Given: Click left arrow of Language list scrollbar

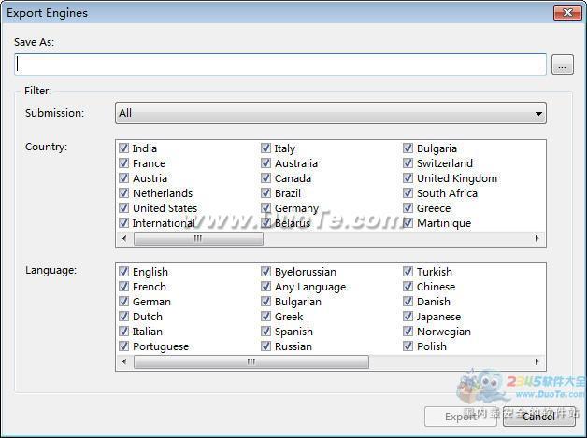Looking at the screenshot, I should pos(124,362).
